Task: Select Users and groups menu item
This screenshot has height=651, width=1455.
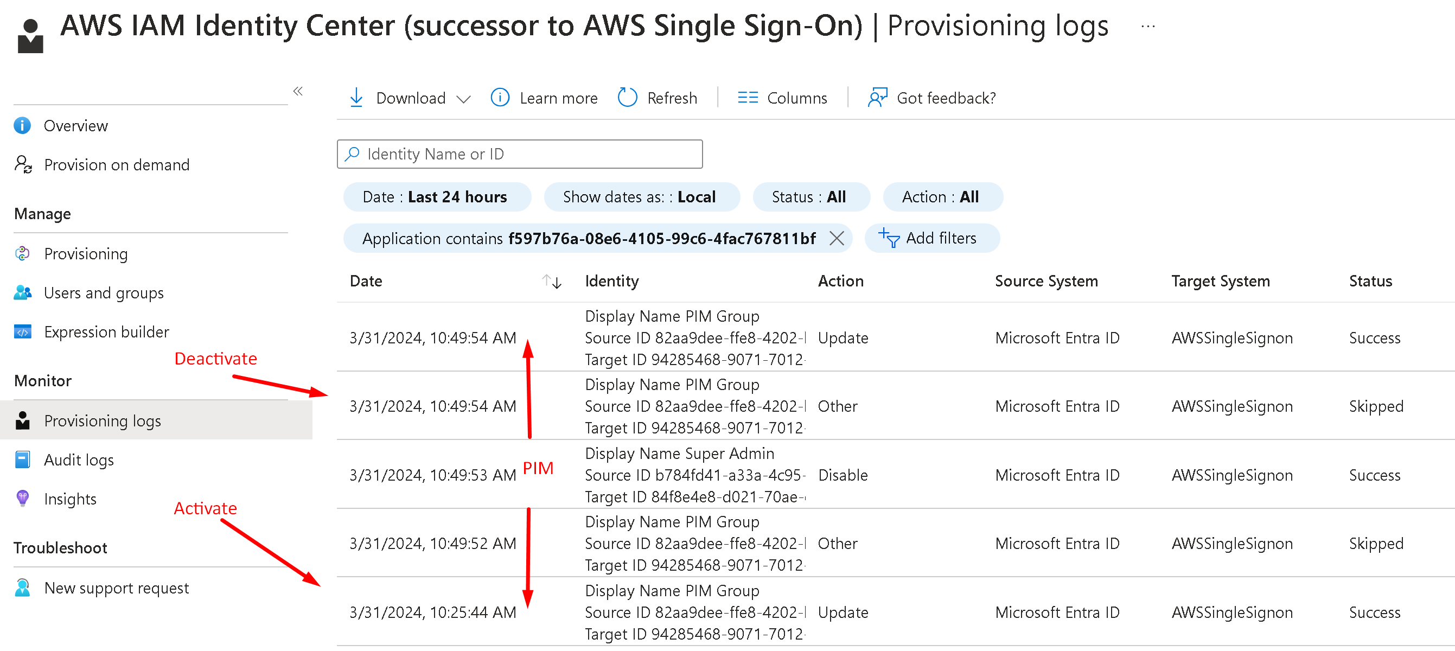Action: coord(104,293)
